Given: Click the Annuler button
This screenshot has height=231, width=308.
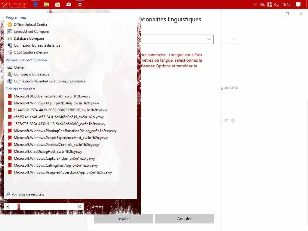Looking at the screenshot, I should (x=184, y=219).
